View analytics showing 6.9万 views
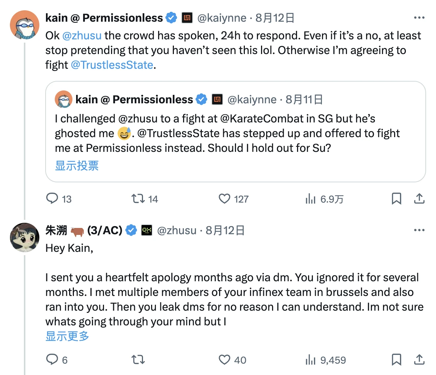Image resolution: width=436 pixels, height=375 pixels. click(311, 199)
